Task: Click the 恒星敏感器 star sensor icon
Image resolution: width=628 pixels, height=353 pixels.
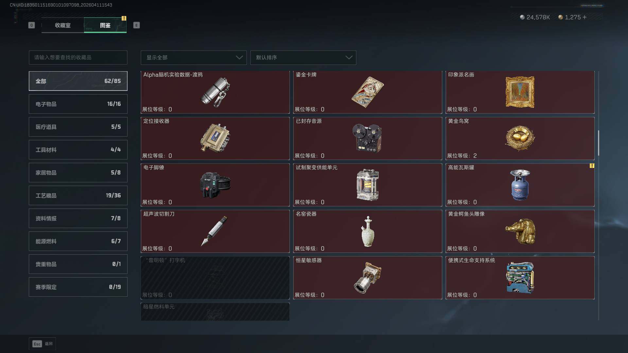Action: point(368,277)
